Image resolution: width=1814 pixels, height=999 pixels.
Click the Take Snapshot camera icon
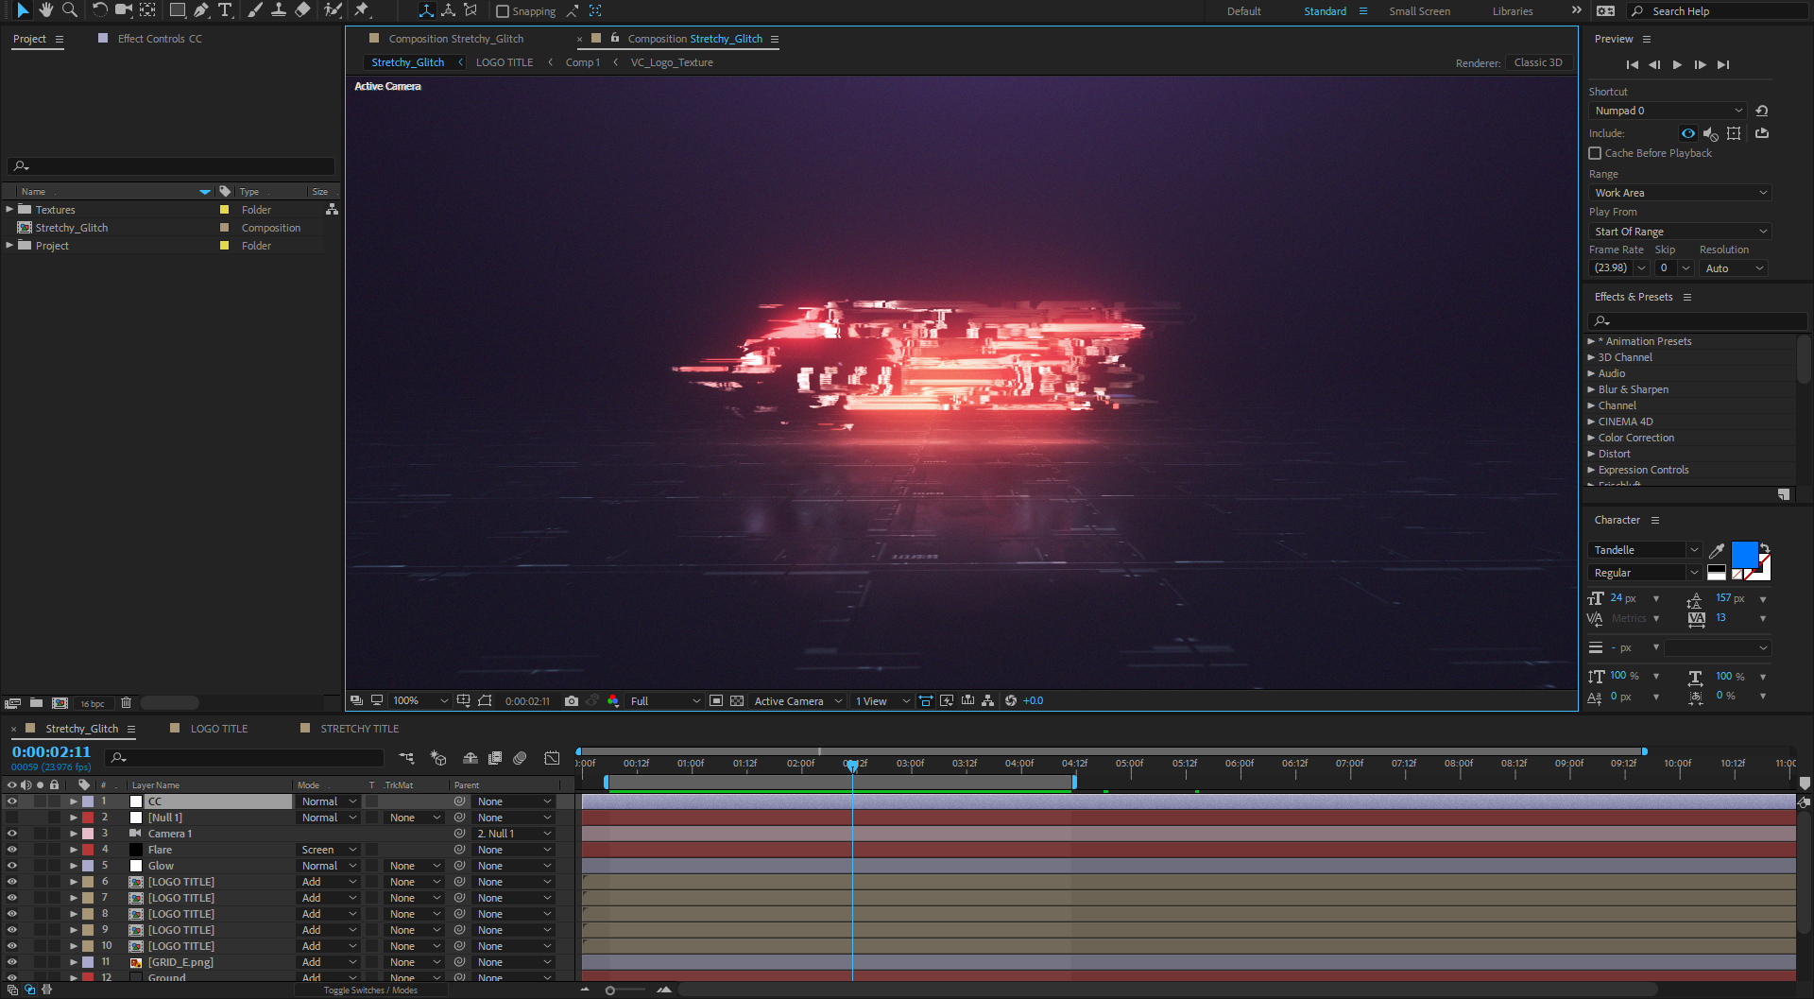click(572, 701)
